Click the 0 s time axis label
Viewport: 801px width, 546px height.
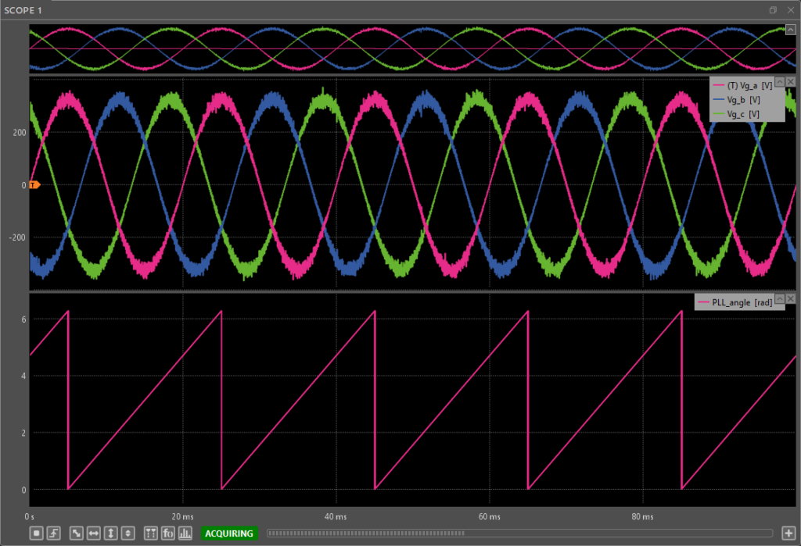30,516
